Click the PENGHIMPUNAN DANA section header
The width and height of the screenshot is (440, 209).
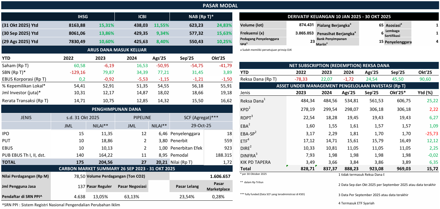(x=117, y=109)
